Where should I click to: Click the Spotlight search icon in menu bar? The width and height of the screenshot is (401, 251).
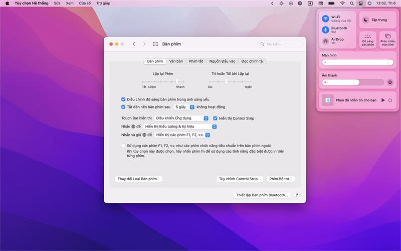(x=352, y=4)
